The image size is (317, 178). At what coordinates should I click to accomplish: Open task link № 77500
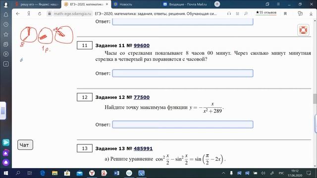tap(142, 97)
